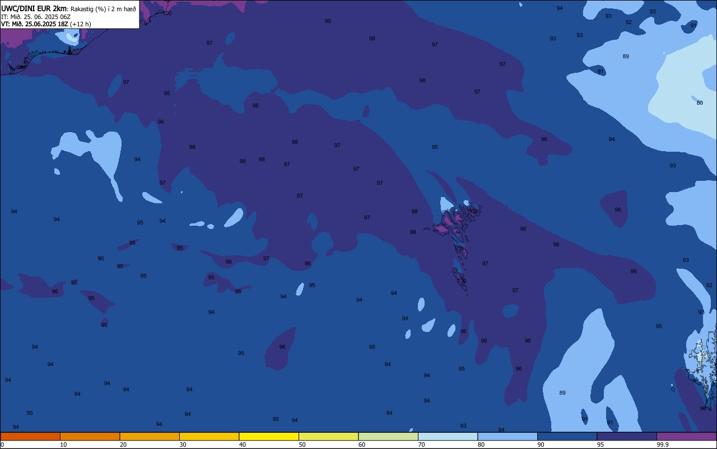This screenshot has height=449, width=717.
Task: Select the 95–99.9 dark indigo legend swatch
Action: pyautogui.click(x=627, y=436)
